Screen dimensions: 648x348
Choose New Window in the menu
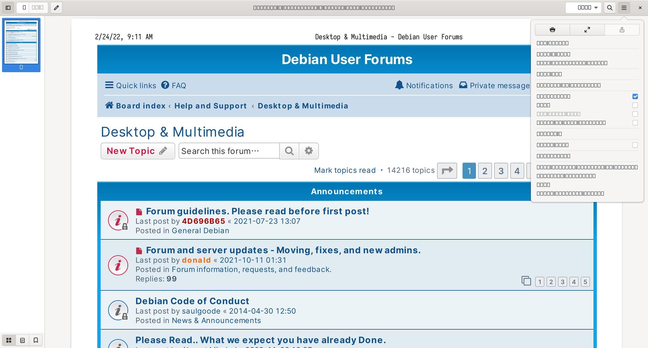[x=587, y=43]
